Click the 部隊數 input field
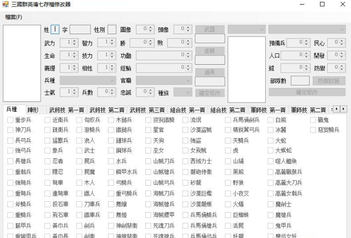This screenshot has height=238, width=351. click(x=300, y=81)
